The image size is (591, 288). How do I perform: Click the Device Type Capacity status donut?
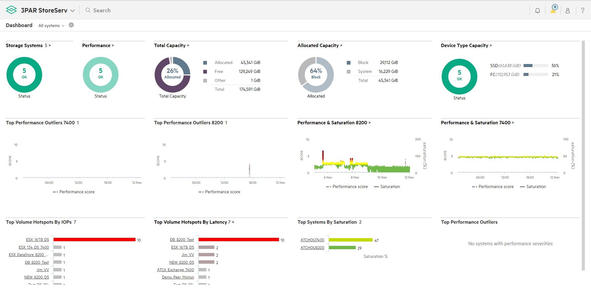(459, 76)
